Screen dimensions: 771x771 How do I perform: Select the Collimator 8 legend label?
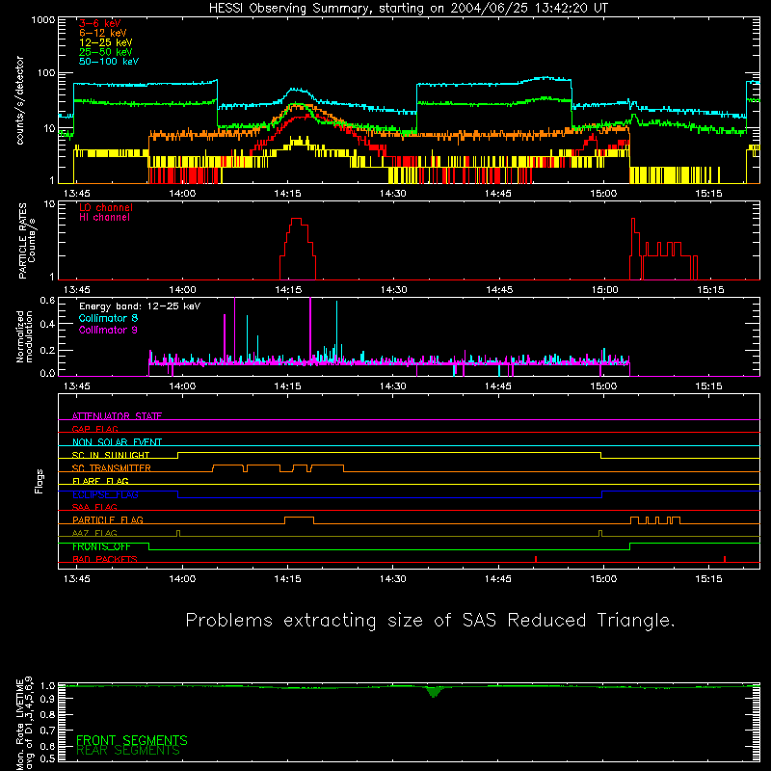108,318
